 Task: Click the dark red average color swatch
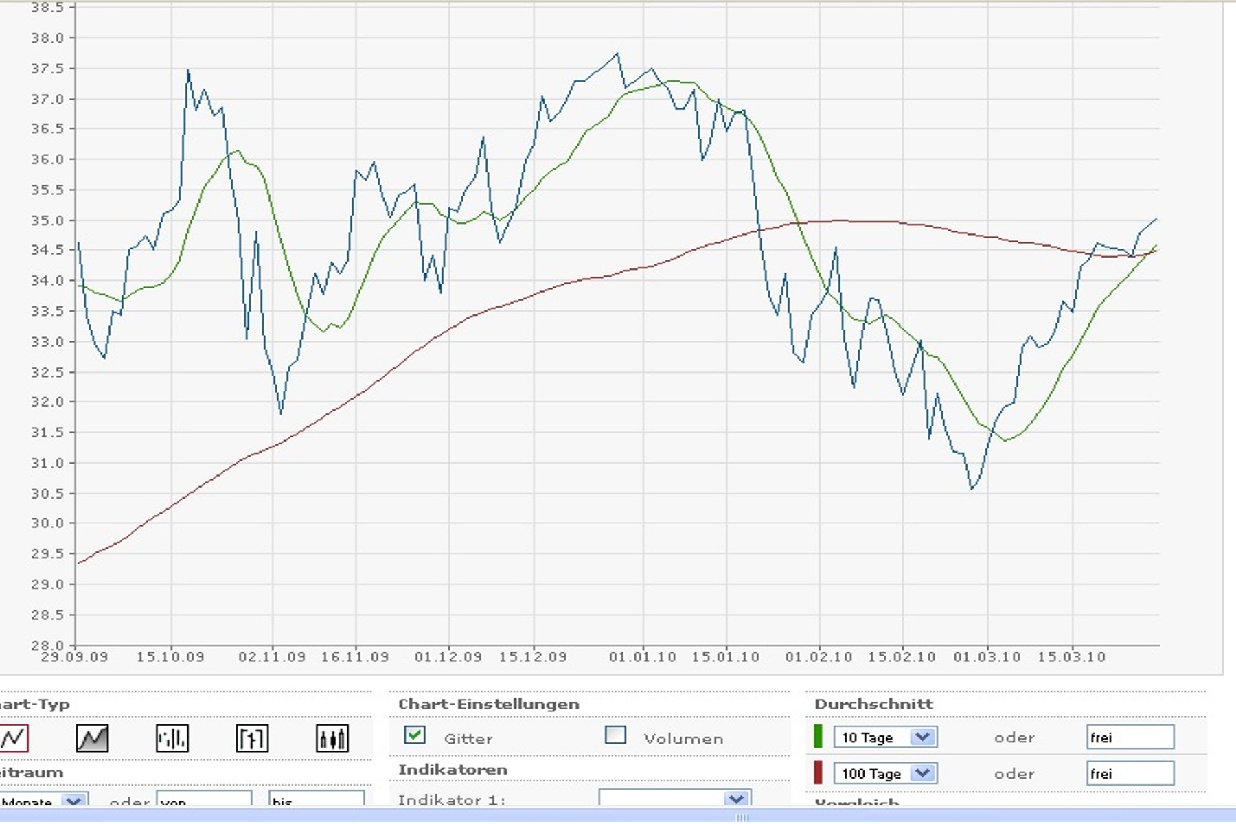818,772
